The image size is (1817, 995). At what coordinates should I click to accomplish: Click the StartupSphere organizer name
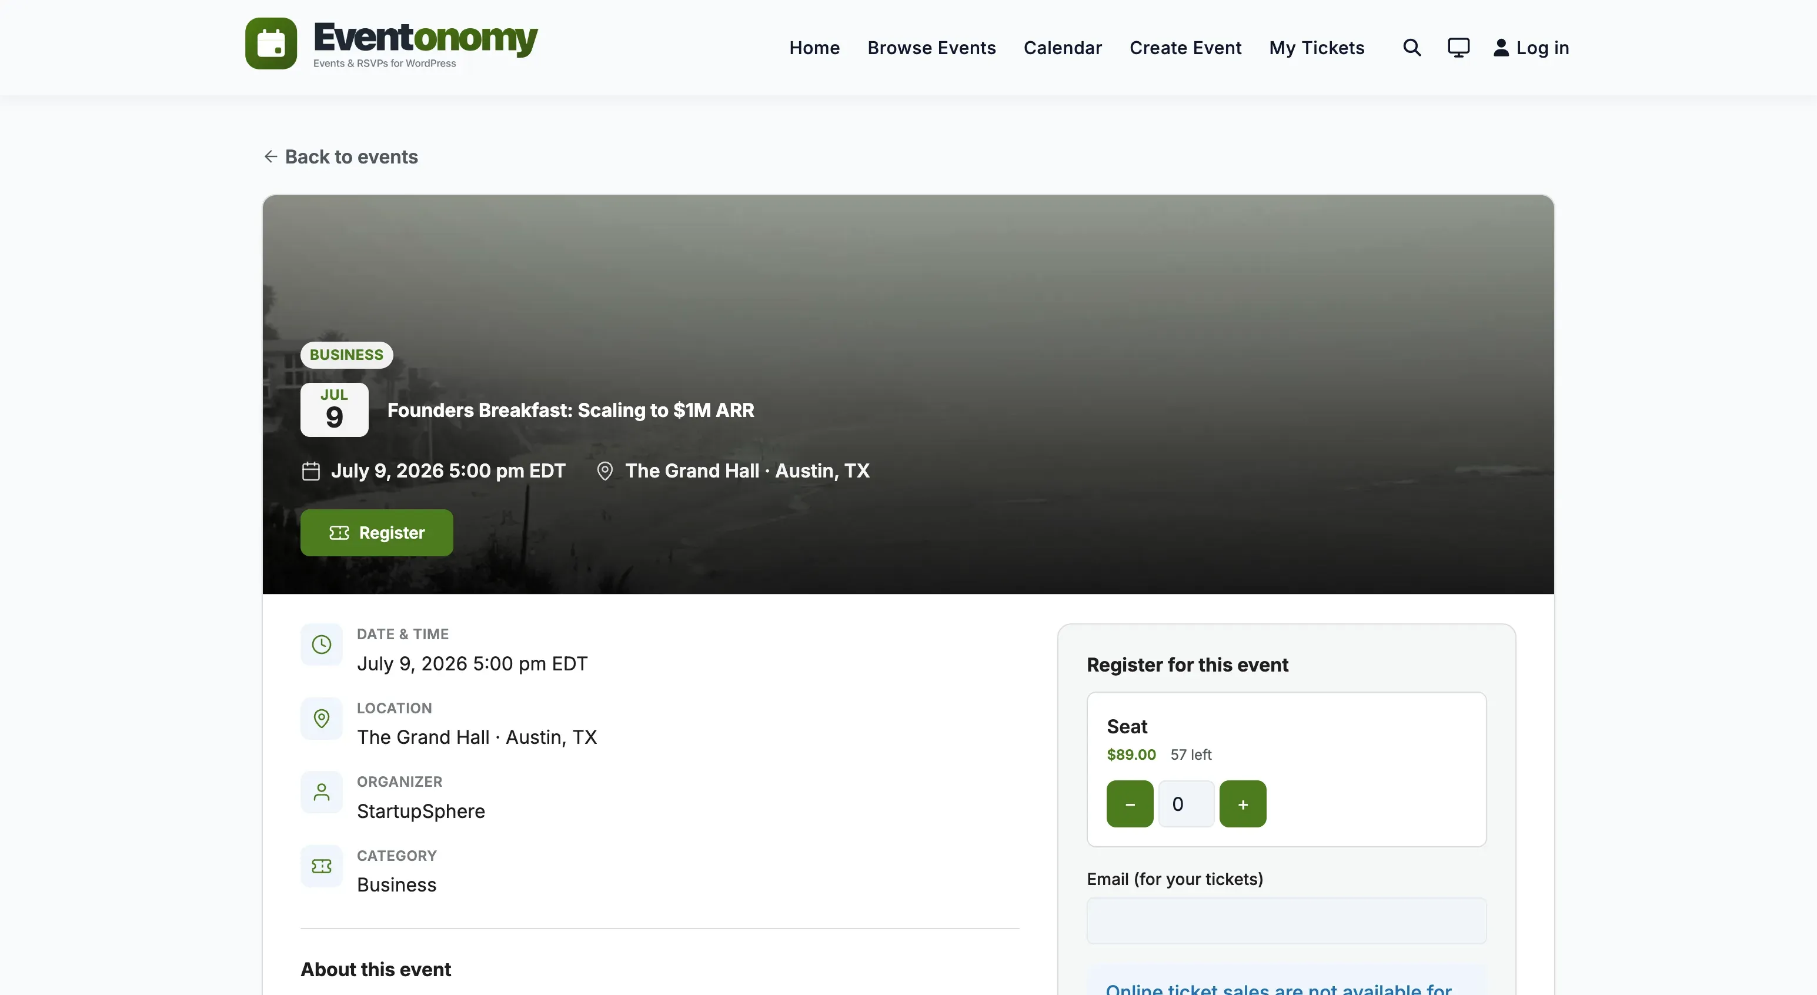coord(421,811)
